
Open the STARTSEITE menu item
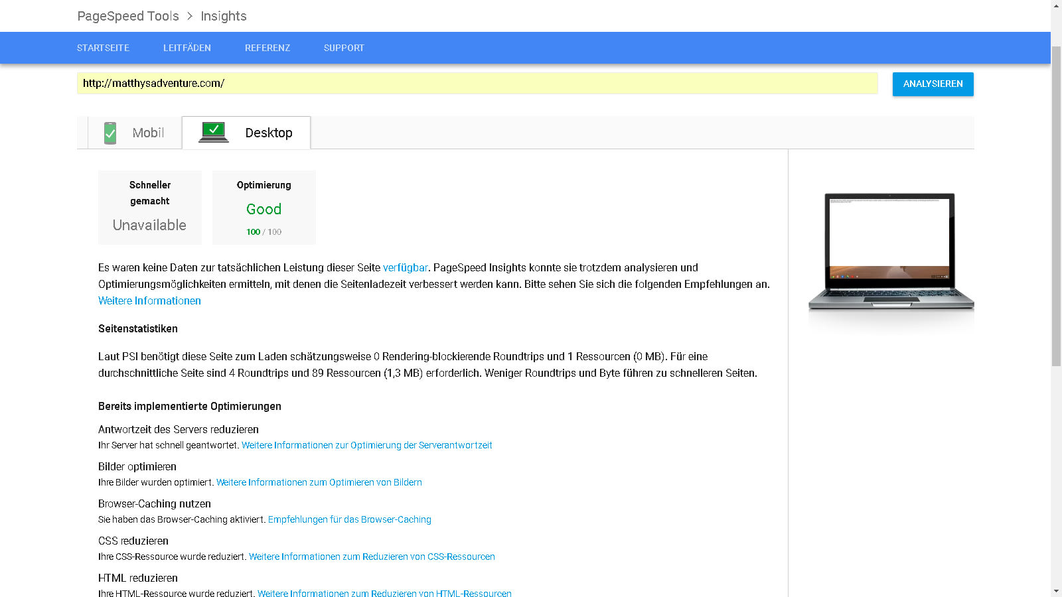[x=103, y=48]
